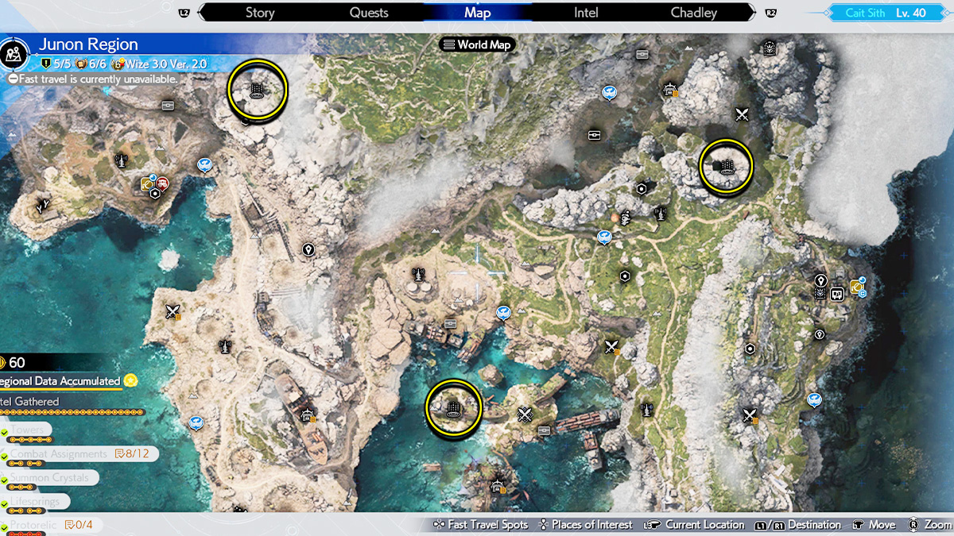Select the Intel tab
954x536 pixels.
point(586,13)
